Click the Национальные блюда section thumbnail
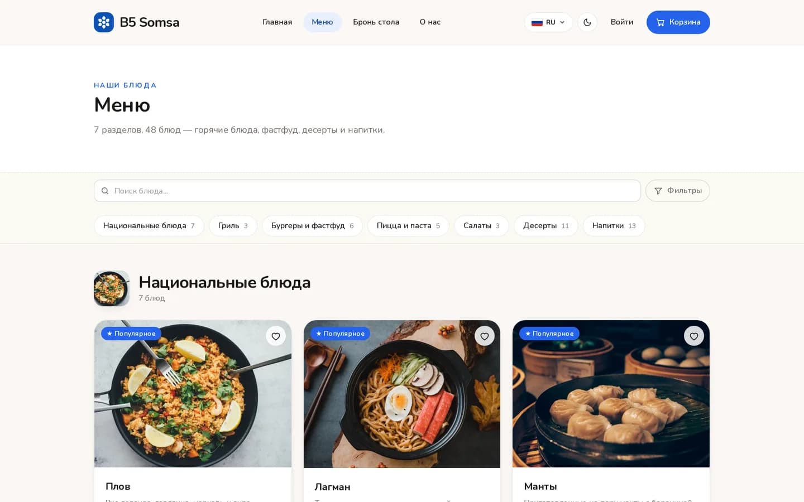 coord(112,288)
